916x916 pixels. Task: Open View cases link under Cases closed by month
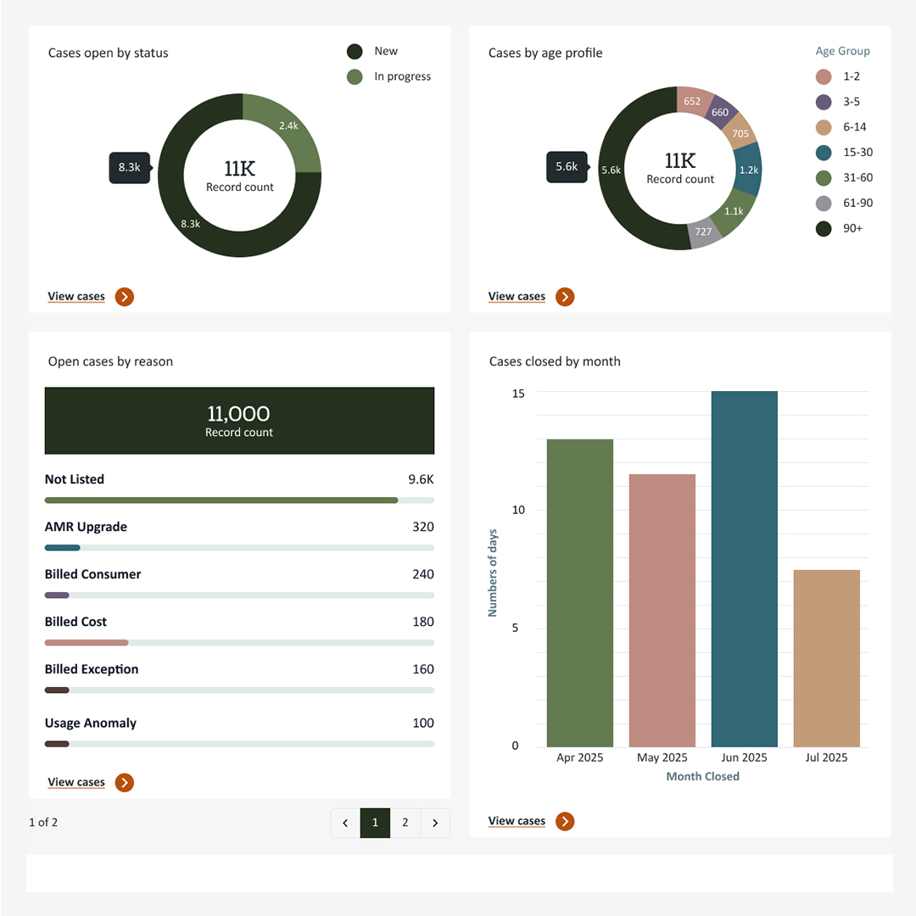pyautogui.click(x=517, y=821)
